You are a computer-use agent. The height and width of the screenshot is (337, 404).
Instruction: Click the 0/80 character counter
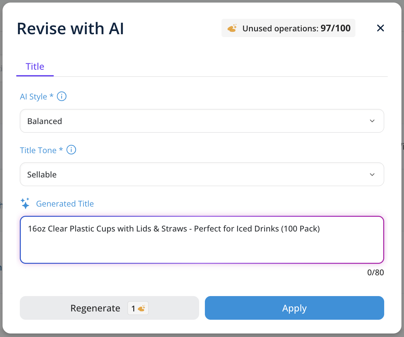tap(375, 272)
